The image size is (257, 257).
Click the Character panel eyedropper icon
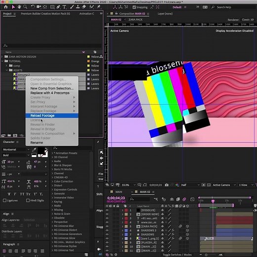click(34, 150)
